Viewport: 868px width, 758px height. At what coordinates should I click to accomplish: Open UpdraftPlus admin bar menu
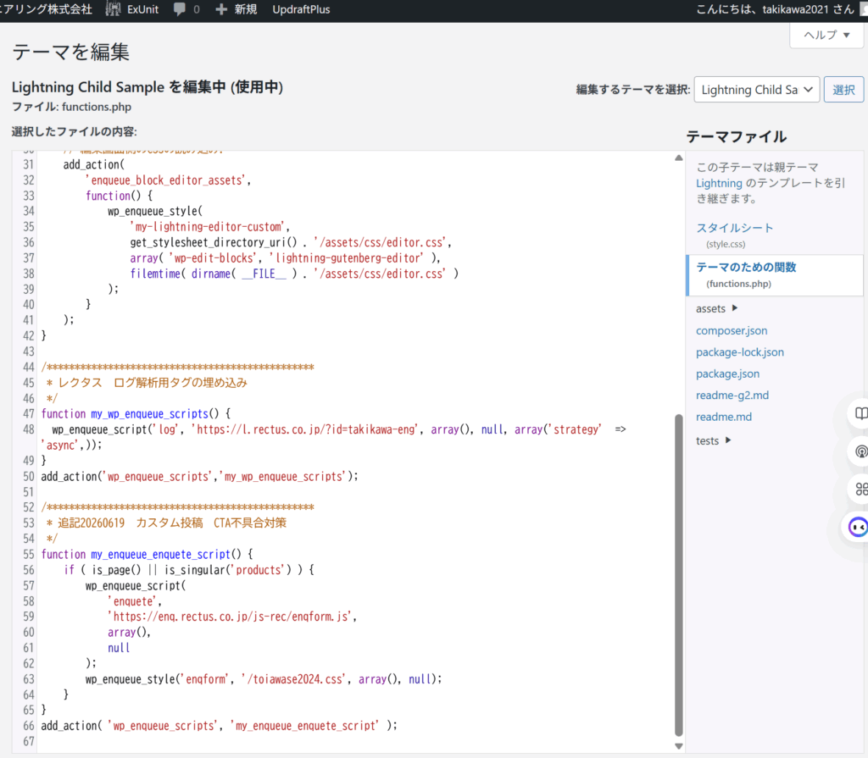[301, 9]
